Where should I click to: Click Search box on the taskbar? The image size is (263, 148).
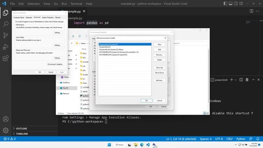point(120,145)
